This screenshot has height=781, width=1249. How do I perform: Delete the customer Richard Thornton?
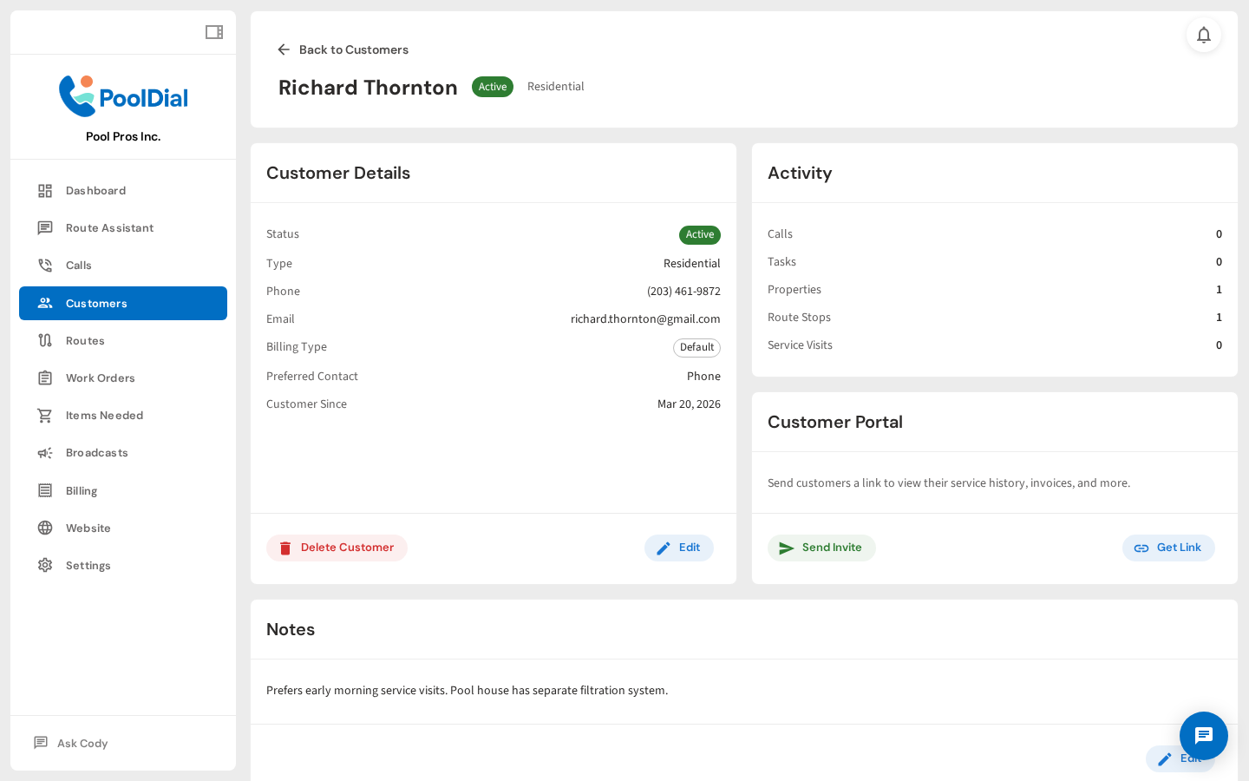[x=337, y=548]
